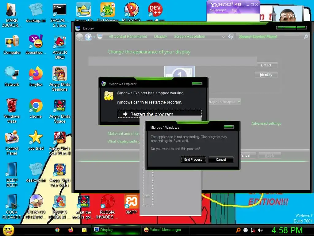Open the COCK CLEANER desktop icon

(x=12, y=207)
